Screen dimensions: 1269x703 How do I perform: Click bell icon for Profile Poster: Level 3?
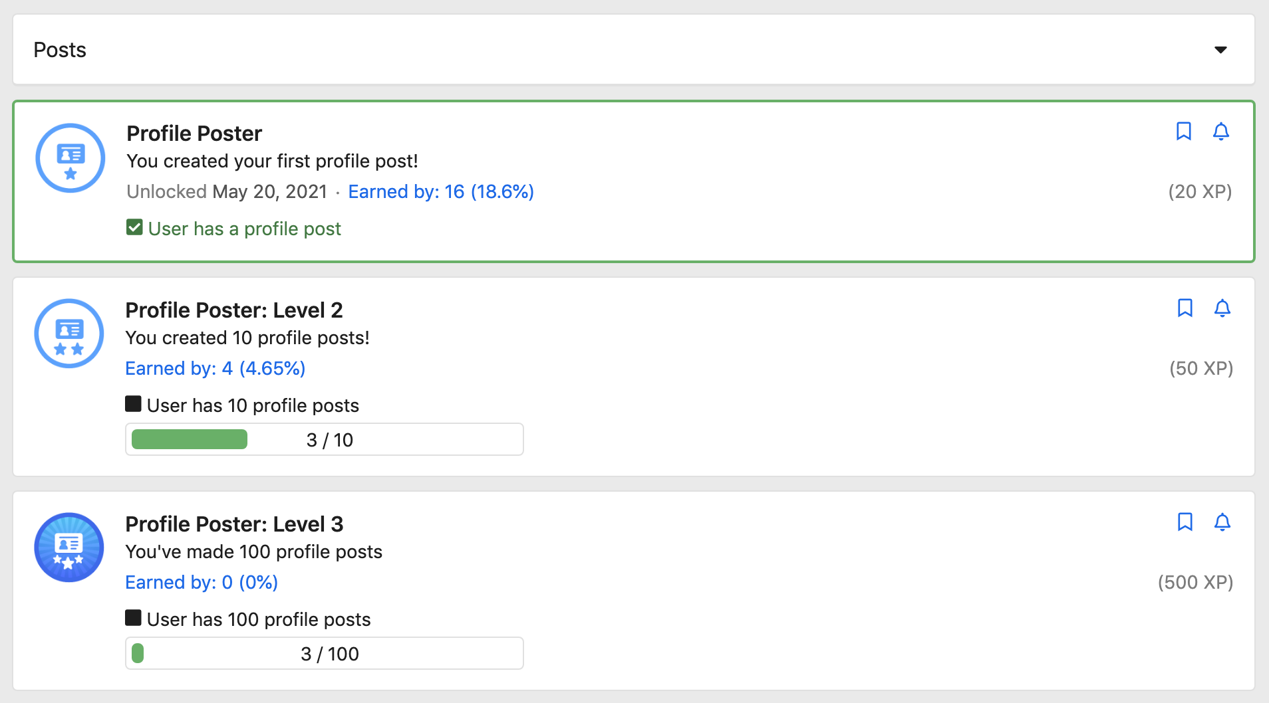click(x=1222, y=522)
